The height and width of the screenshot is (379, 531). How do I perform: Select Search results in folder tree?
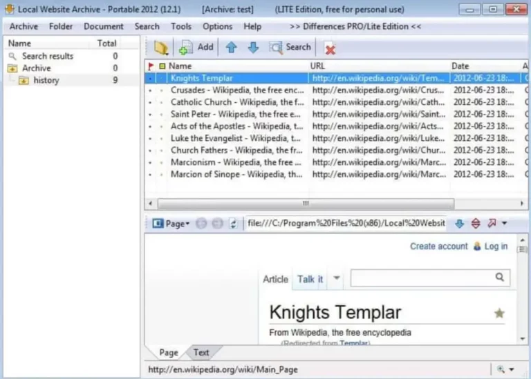tap(48, 56)
